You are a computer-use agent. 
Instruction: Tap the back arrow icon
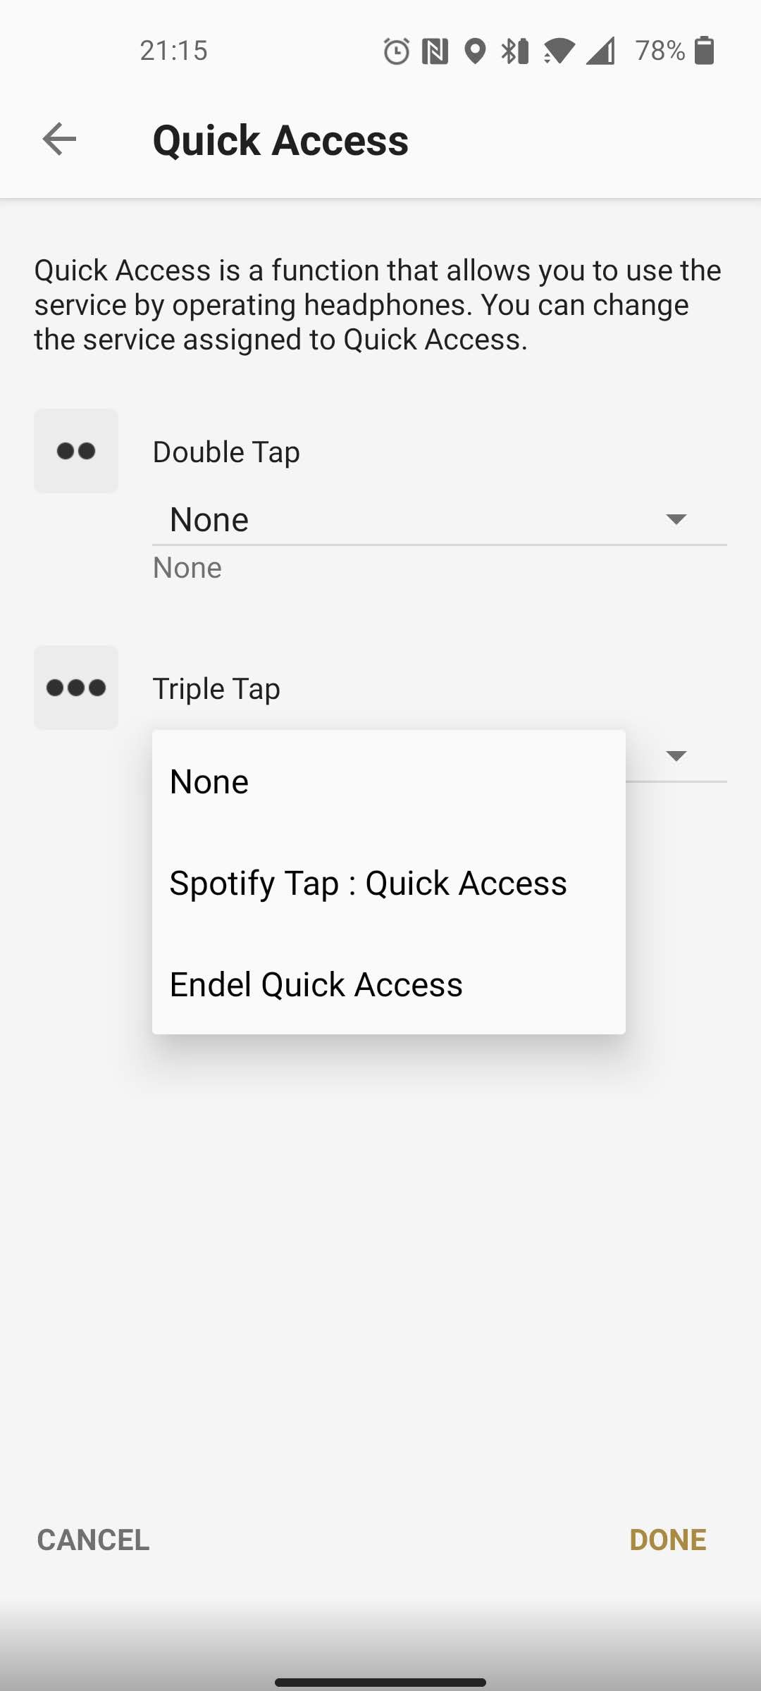tap(59, 139)
